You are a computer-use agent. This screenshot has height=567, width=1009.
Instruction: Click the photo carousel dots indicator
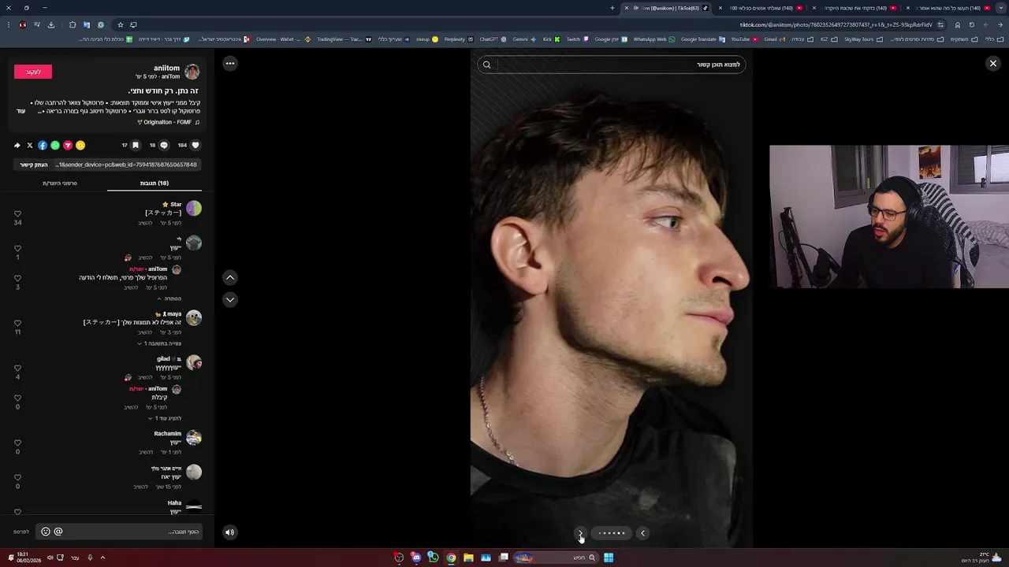click(x=612, y=533)
